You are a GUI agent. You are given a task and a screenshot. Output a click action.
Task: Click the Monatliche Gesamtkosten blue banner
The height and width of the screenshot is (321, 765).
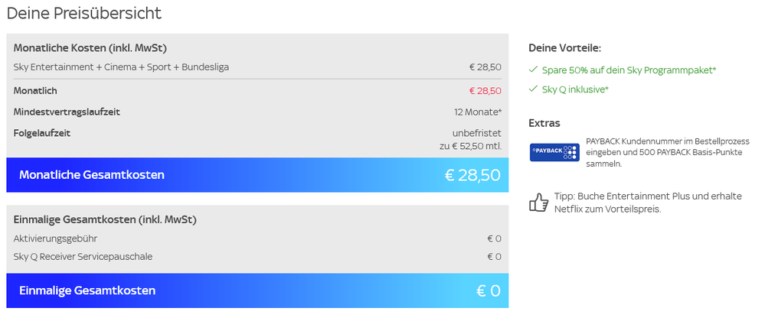[257, 175]
